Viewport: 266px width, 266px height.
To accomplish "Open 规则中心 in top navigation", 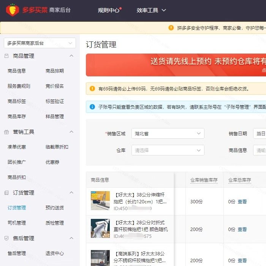I will click(108, 10).
